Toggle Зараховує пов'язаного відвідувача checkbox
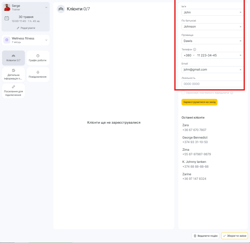 coord(183,93)
